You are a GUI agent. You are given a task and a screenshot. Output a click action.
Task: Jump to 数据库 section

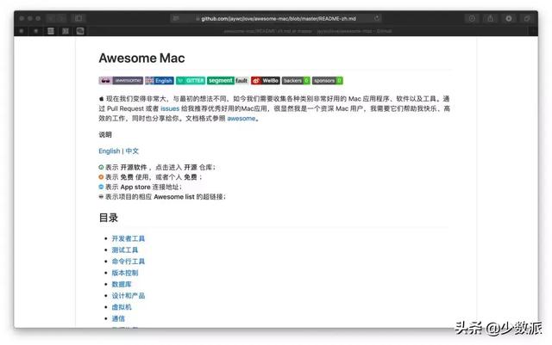coord(122,284)
